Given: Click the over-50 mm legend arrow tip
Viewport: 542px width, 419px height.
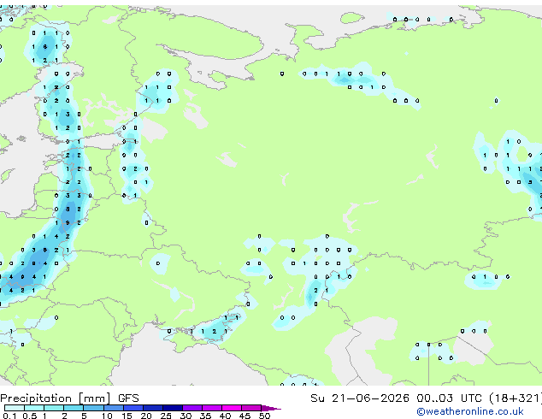Looking at the screenshot, I should (271, 408).
